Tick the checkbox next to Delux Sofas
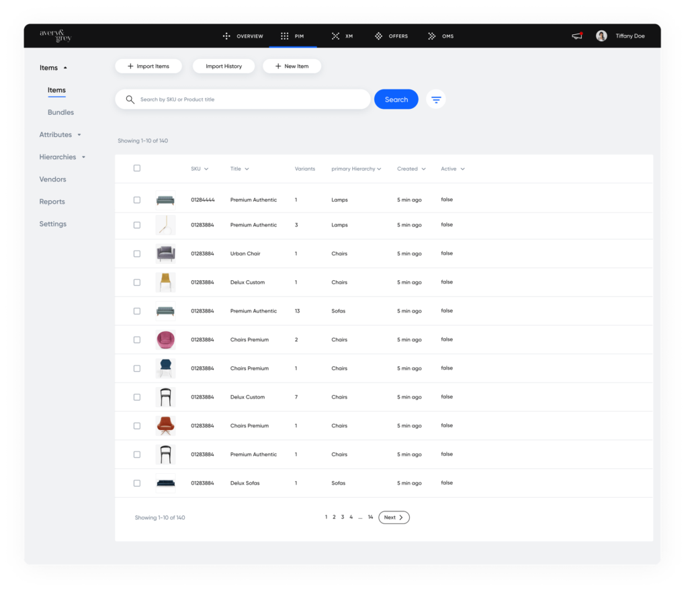 coord(137,482)
